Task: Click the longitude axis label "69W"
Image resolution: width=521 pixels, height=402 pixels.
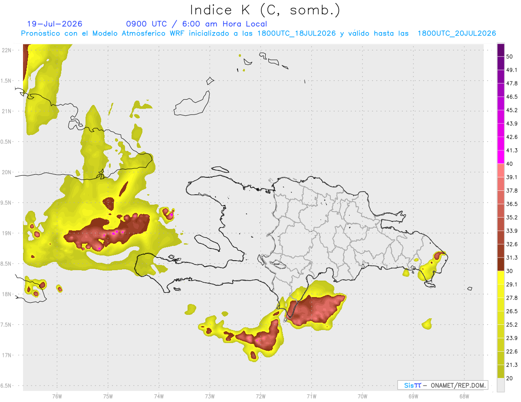Action: 413,396
